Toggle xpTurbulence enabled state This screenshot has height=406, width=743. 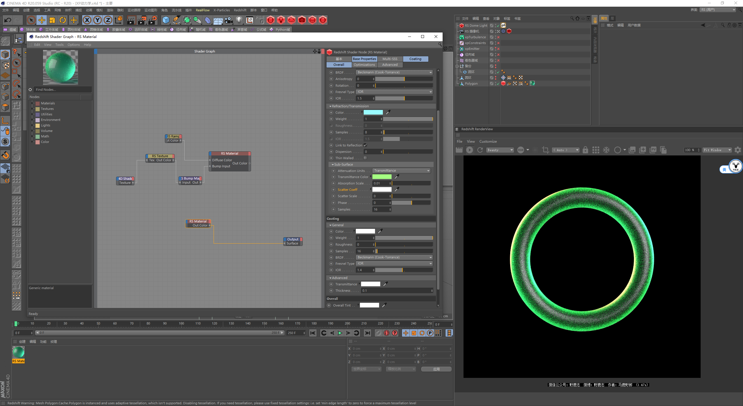[498, 37]
